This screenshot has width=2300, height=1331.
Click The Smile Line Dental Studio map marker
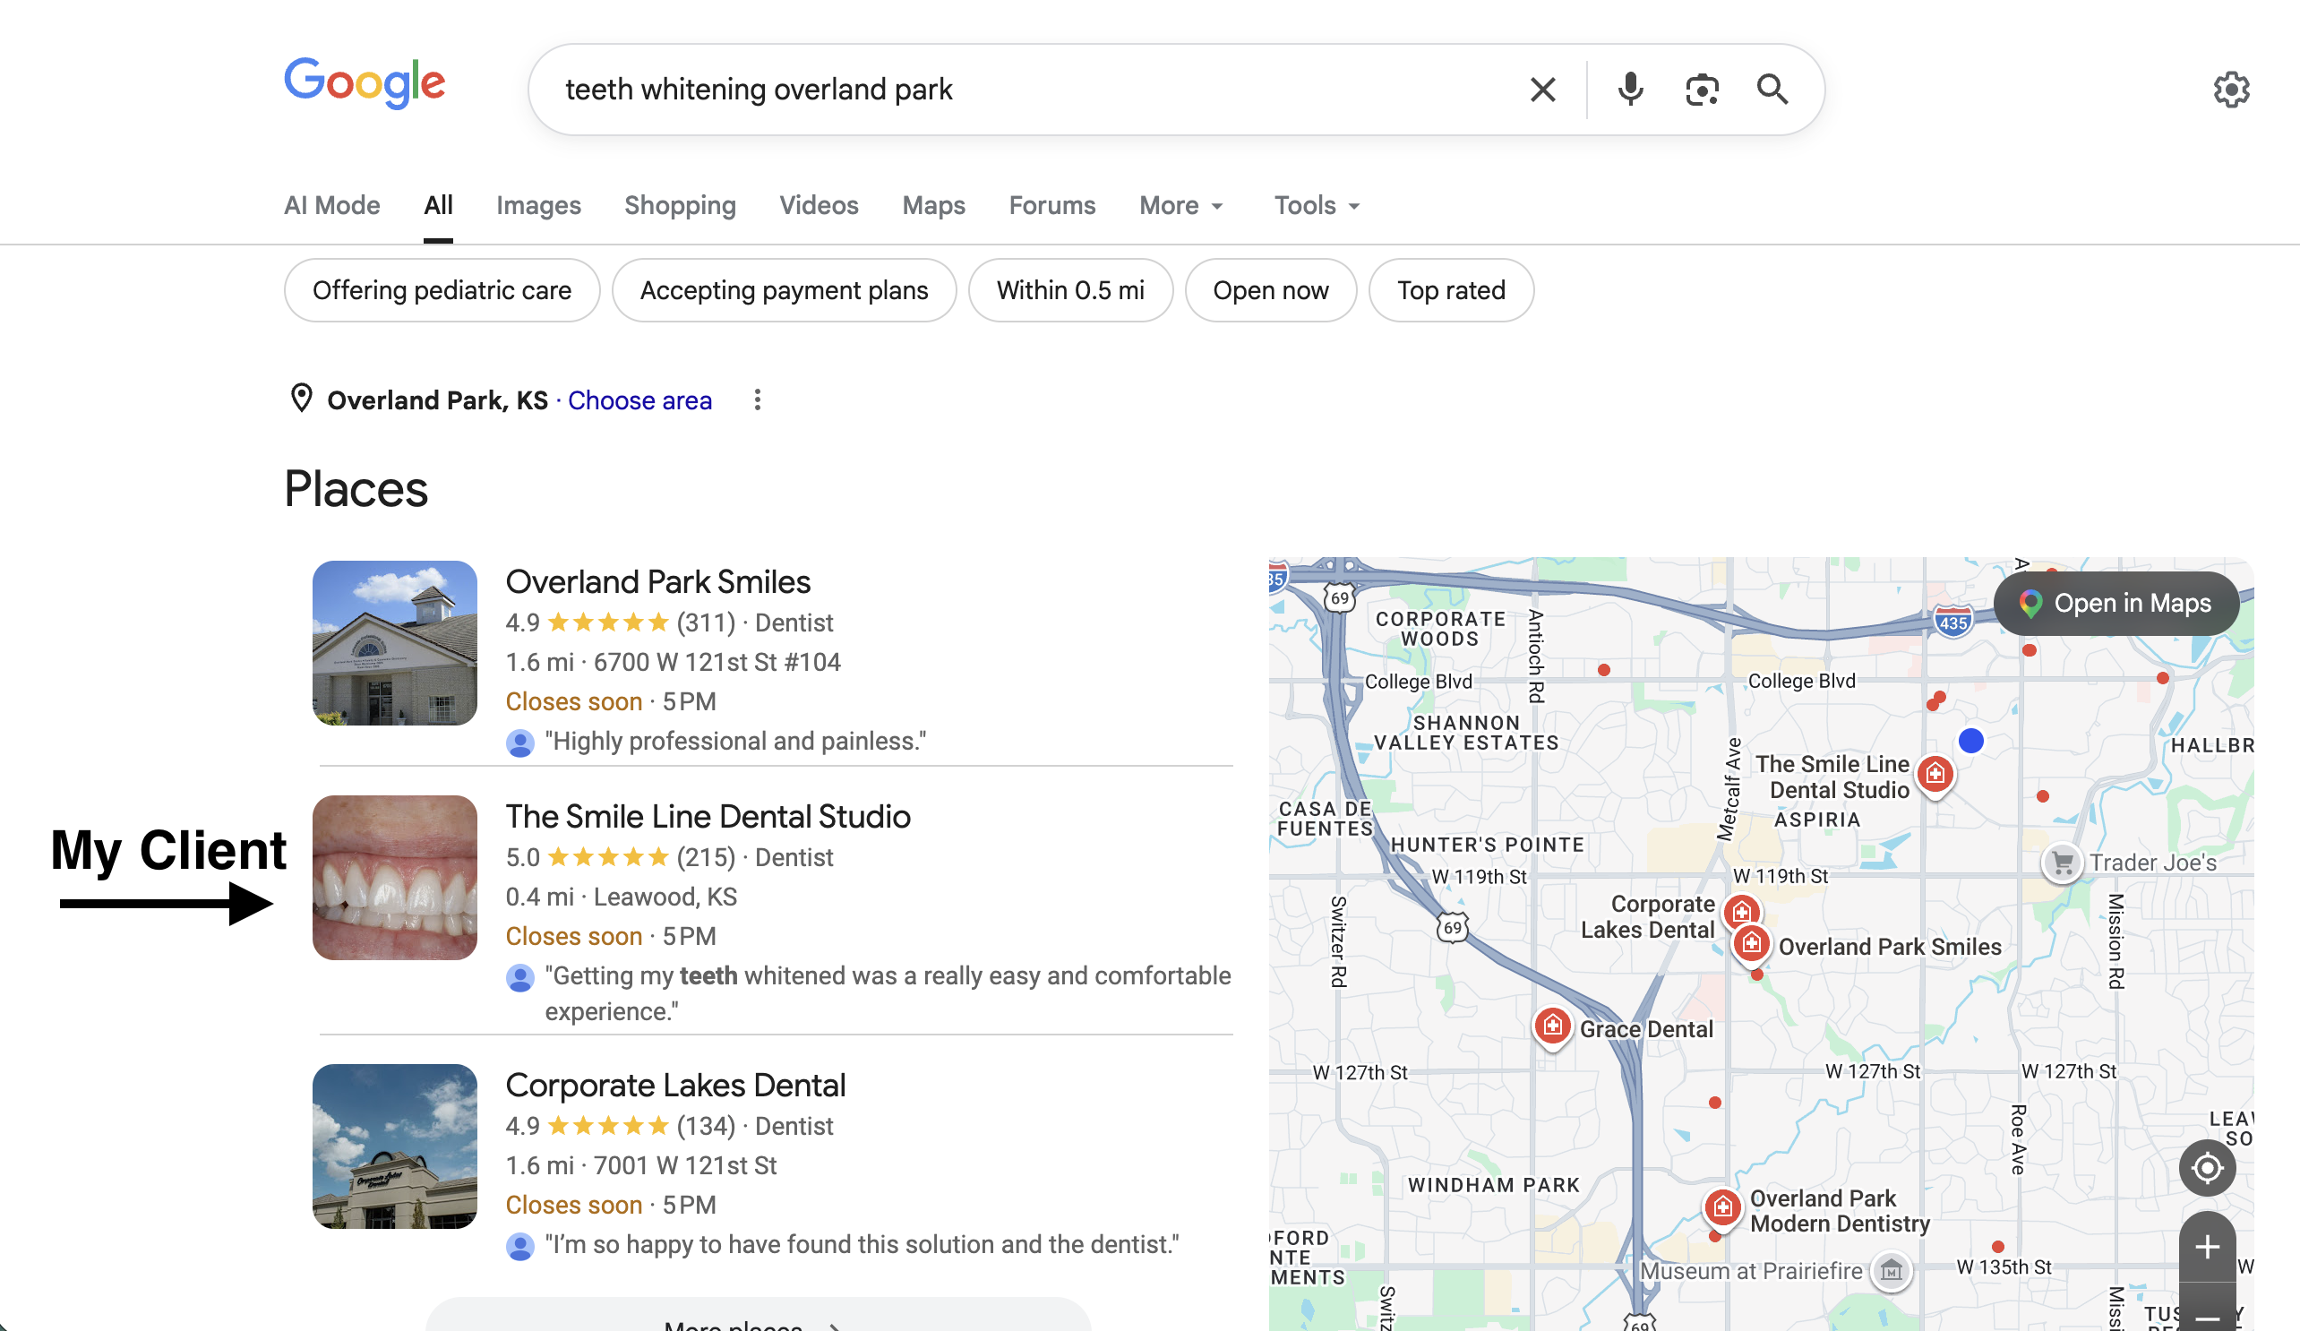1935,774
